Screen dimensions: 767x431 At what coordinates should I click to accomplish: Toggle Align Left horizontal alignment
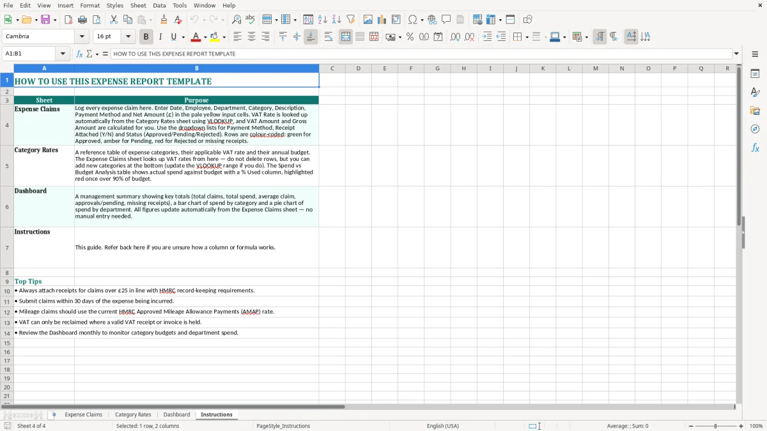pos(237,37)
